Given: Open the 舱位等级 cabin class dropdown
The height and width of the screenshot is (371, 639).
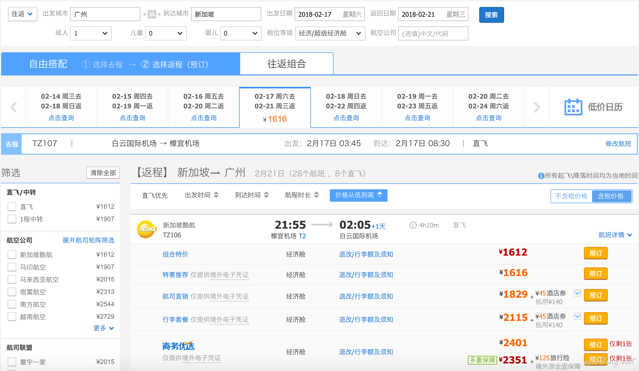Looking at the screenshot, I should point(330,33).
